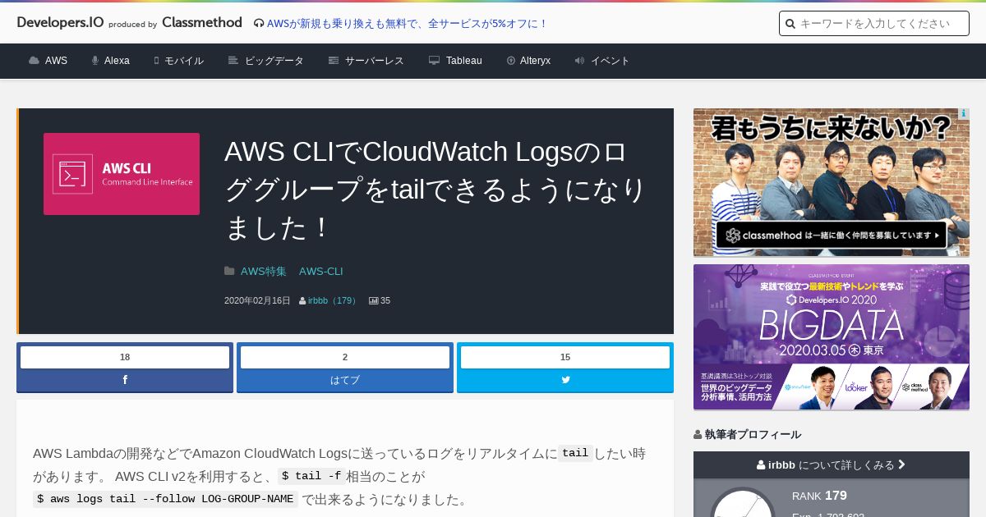The image size is (986, 517).
Task: Open the モバイル menu item
Action: point(178,61)
